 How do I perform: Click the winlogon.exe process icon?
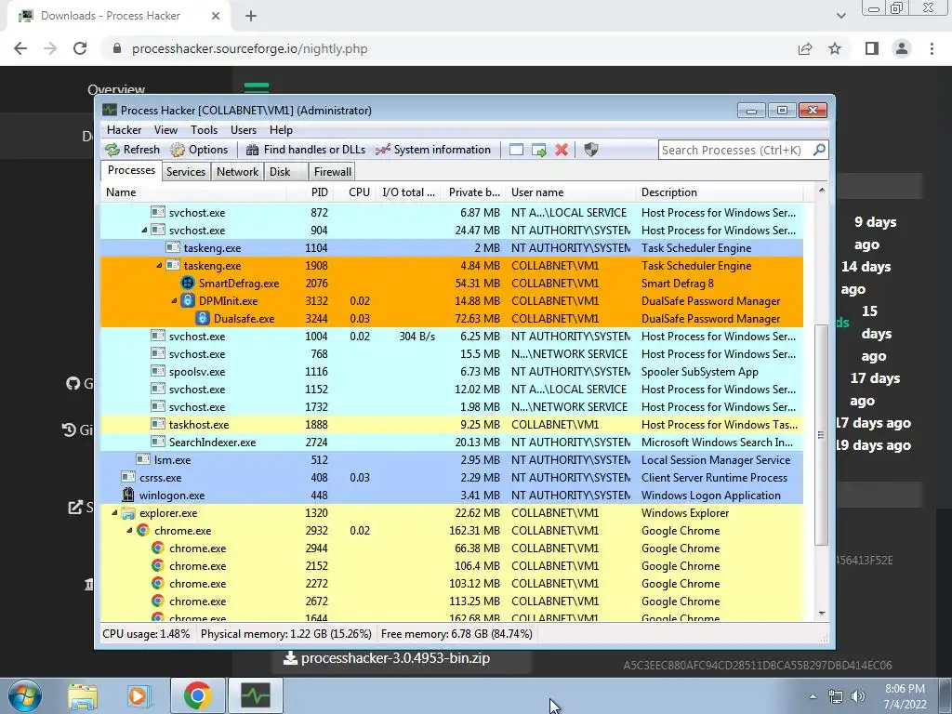(x=128, y=495)
